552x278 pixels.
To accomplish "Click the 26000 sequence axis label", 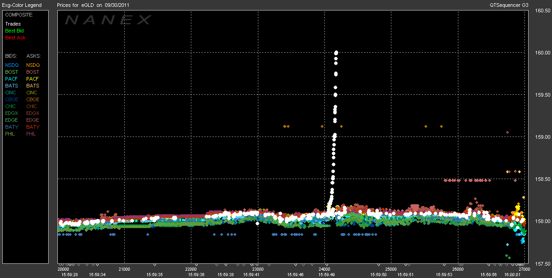I will pos(458,269).
